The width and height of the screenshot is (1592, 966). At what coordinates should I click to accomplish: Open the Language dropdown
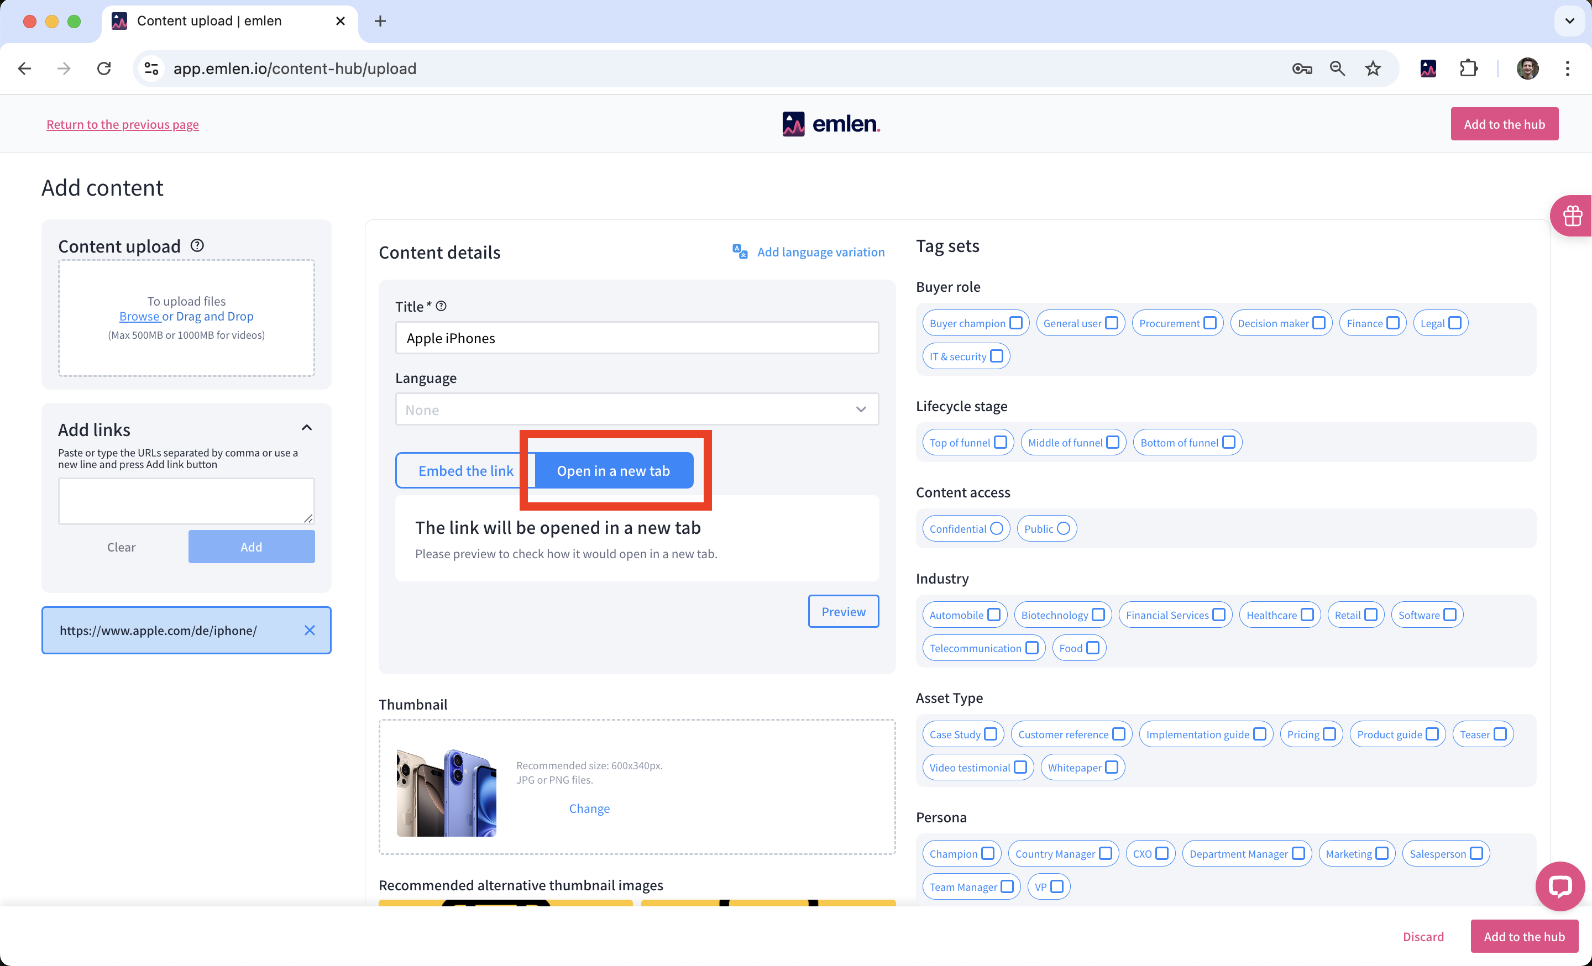[x=636, y=410]
